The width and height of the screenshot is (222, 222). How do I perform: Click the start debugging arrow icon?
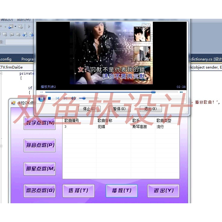click(29, 27)
